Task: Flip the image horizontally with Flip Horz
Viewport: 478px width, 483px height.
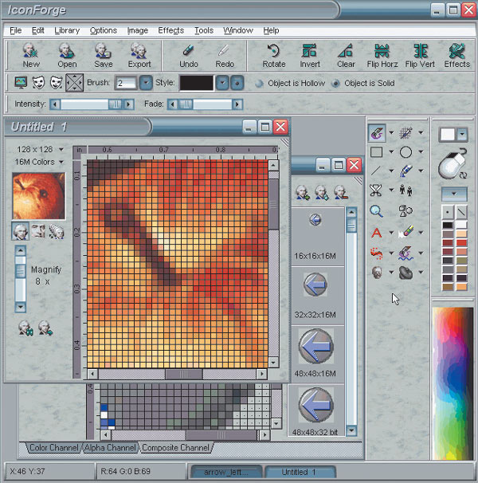Action: point(382,55)
